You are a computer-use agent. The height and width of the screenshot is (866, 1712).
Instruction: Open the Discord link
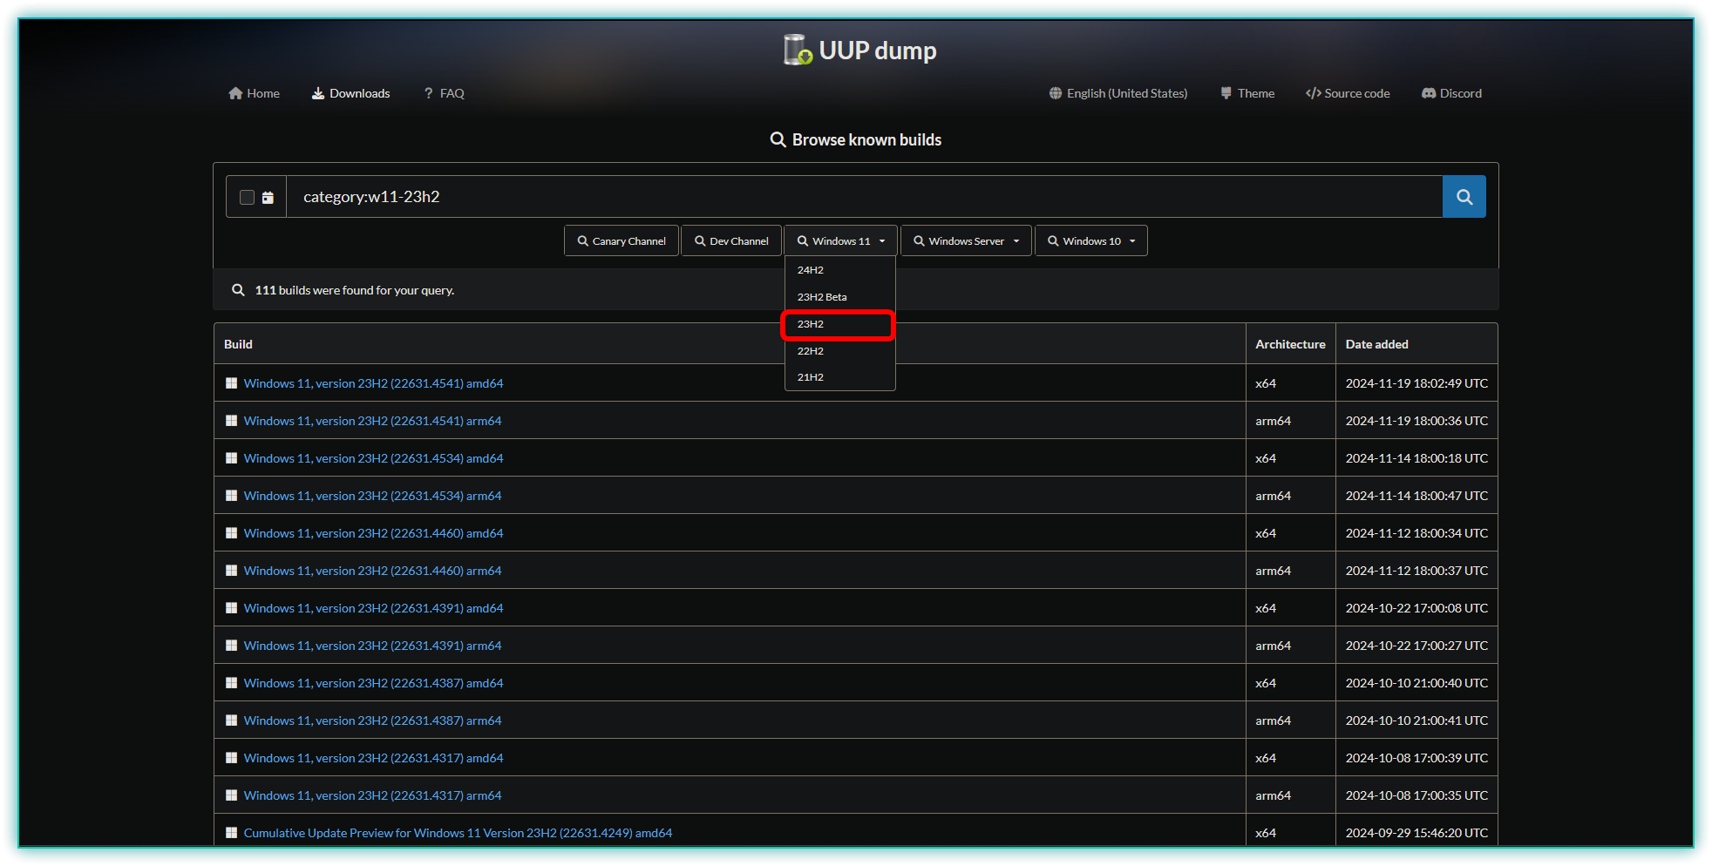[x=1452, y=93]
